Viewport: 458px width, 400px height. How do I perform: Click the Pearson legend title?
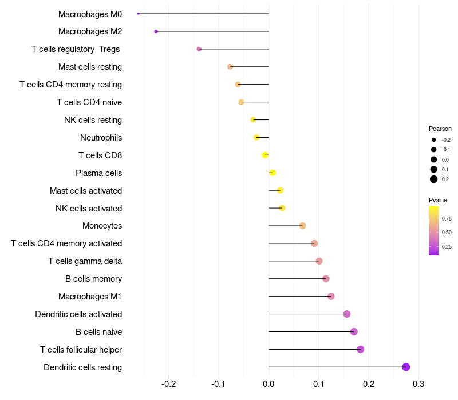[440, 129]
